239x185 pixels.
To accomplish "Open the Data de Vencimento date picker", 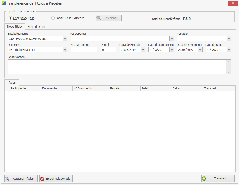I will click(x=200, y=50).
